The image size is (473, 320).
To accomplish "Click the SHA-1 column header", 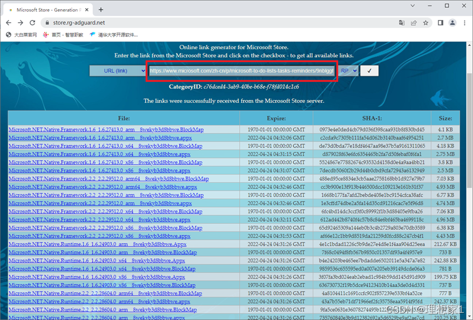I will 372,118.
